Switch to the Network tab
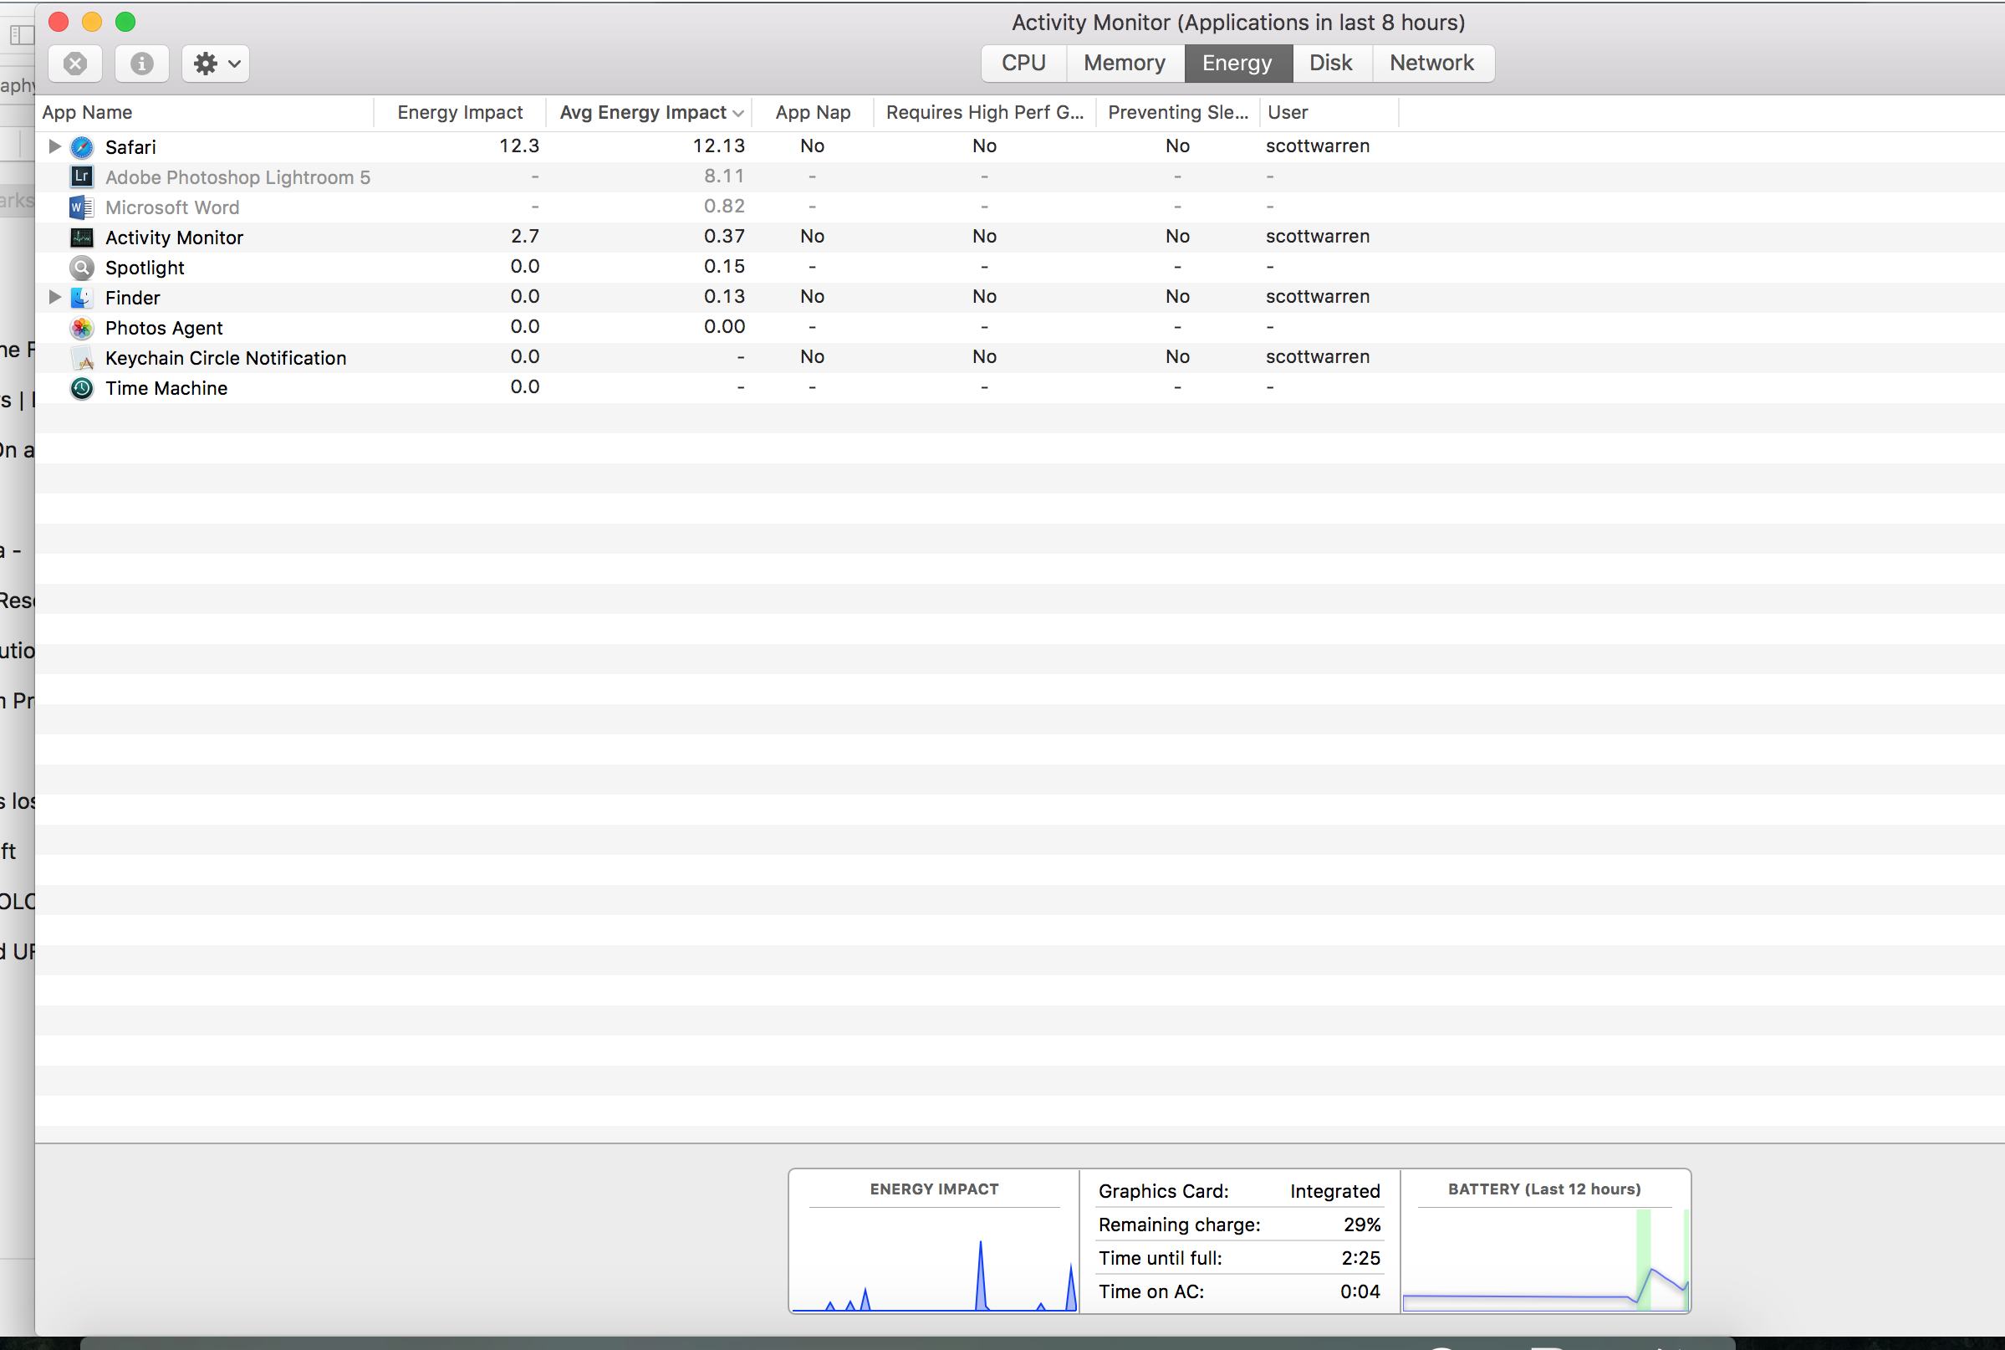 click(x=1432, y=63)
